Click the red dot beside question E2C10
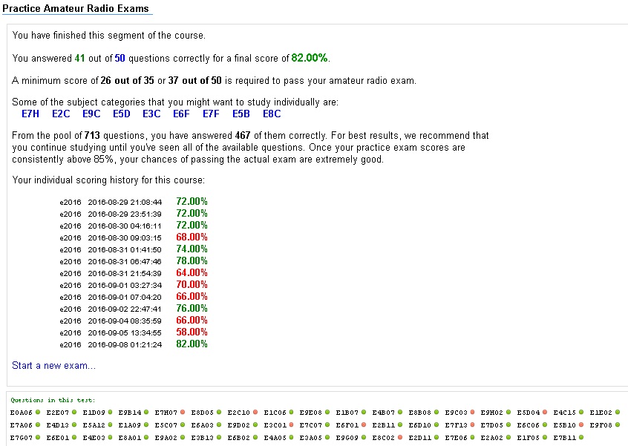The height and width of the screenshot is (446, 628). point(254,412)
